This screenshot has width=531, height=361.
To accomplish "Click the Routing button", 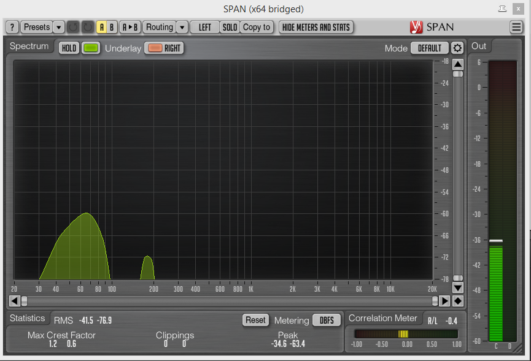I will tap(160, 27).
